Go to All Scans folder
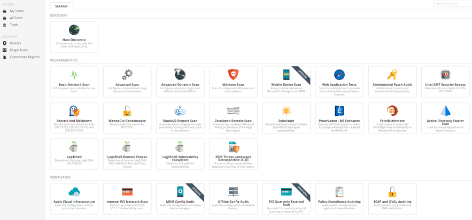Viewport: 472px width, 220px height. pyautogui.click(x=17, y=18)
